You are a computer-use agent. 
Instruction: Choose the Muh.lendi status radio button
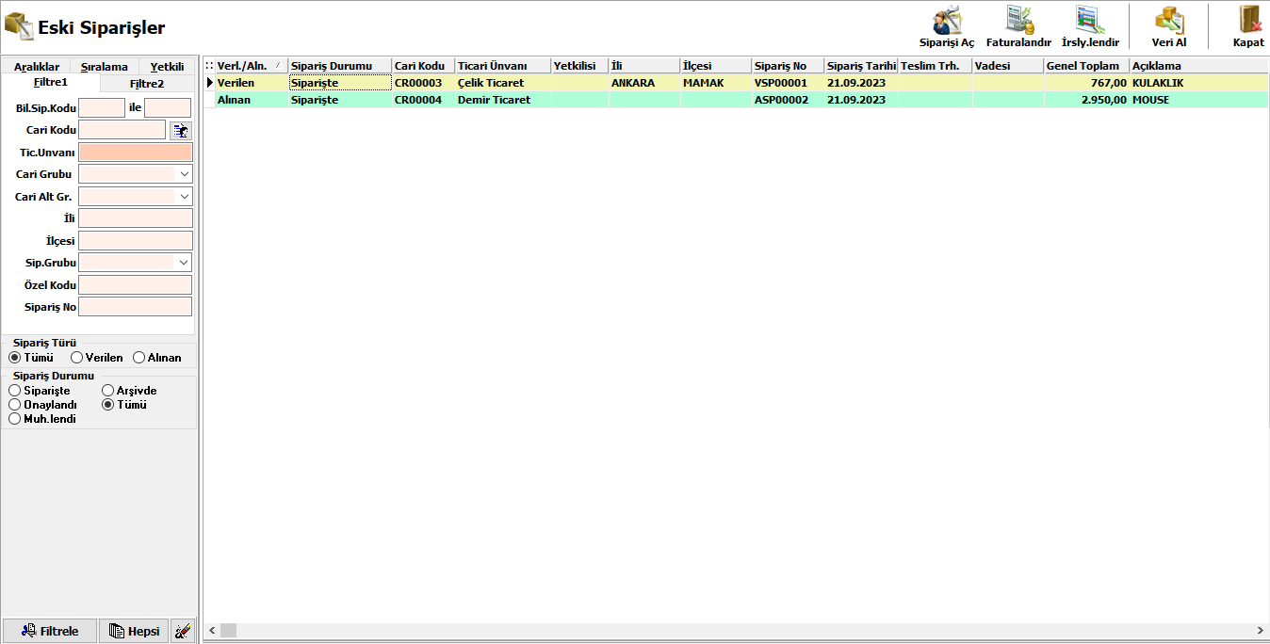[x=14, y=419]
